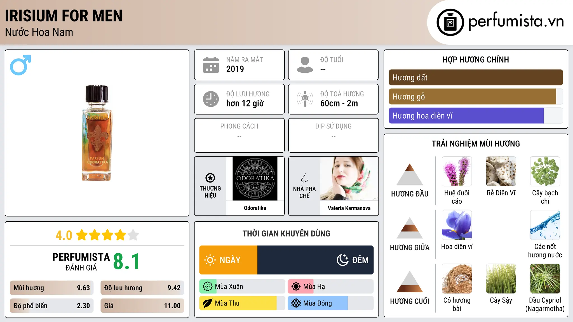Click the pyramid icon above Hương cuối
Viewport: 573px width, 322px height.
[x=410, y=281]
